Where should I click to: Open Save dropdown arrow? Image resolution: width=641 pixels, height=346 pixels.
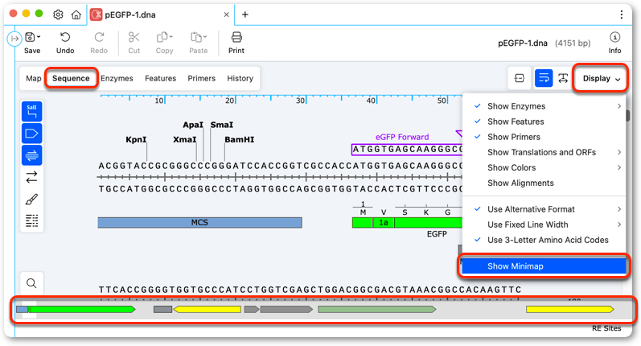[39, 37]
